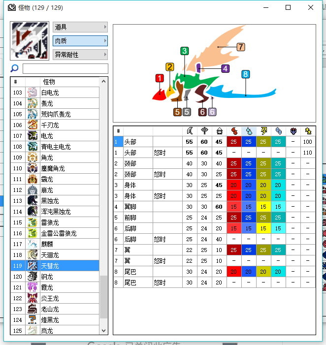The image size is (326, 345).
Task: Click the brown marker 5 on diagram
Action: [x=177, y=112]
